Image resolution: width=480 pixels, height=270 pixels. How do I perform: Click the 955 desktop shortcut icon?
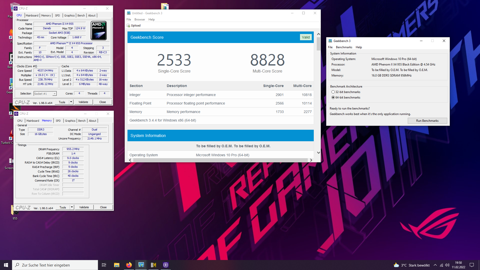[15, 212]
